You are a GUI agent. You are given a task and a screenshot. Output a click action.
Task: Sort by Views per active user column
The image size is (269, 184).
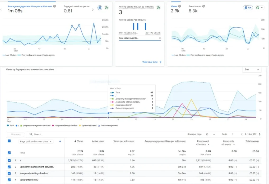(124, 141)
